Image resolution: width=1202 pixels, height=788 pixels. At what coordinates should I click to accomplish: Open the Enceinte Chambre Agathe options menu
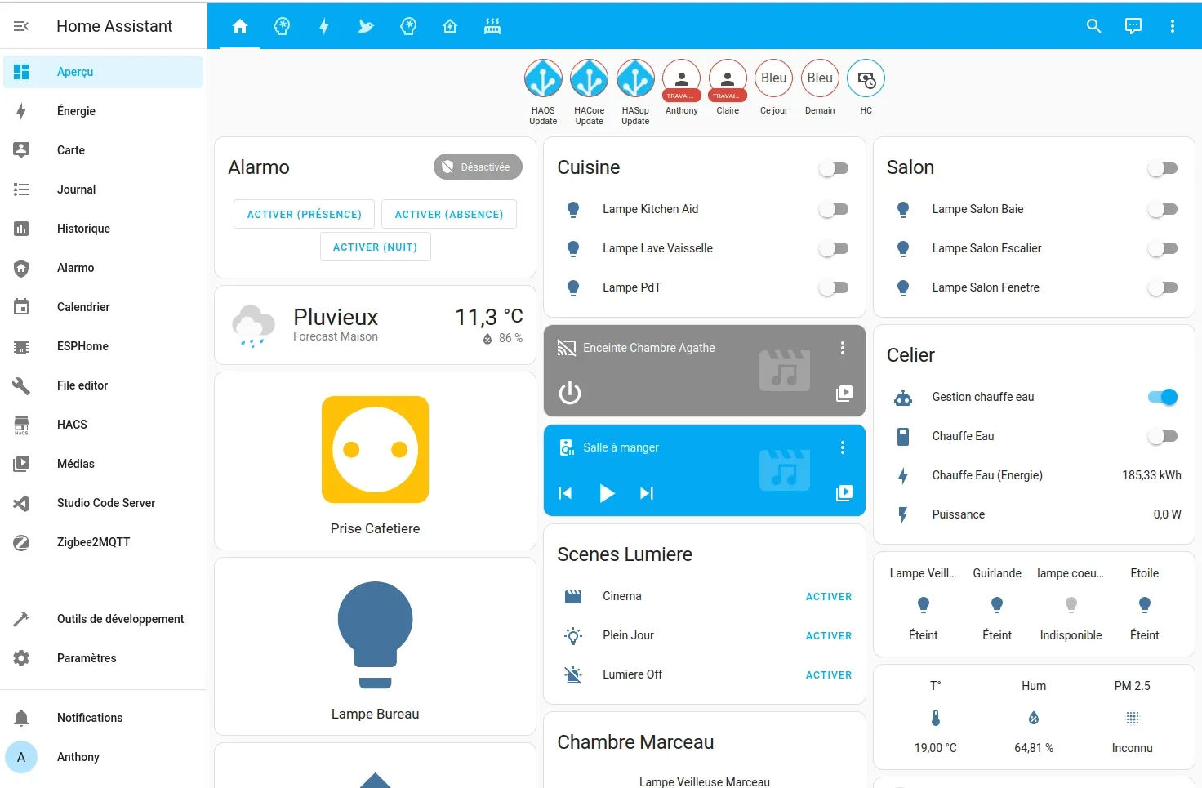842,347
